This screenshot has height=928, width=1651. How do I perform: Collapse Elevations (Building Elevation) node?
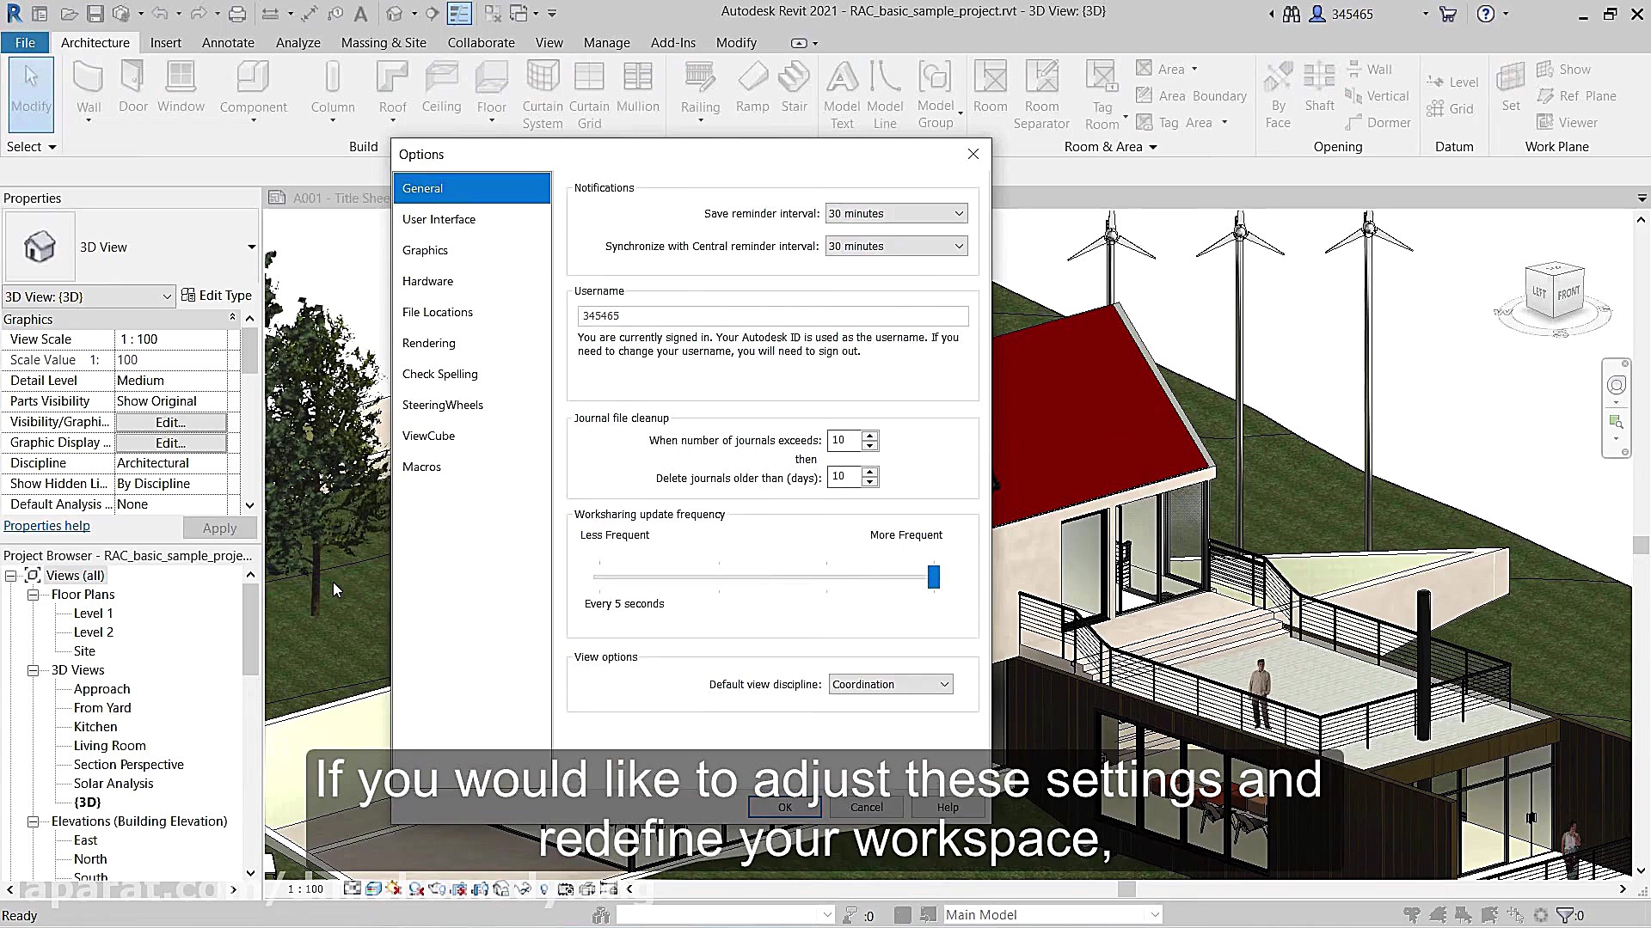pos(33,821)
